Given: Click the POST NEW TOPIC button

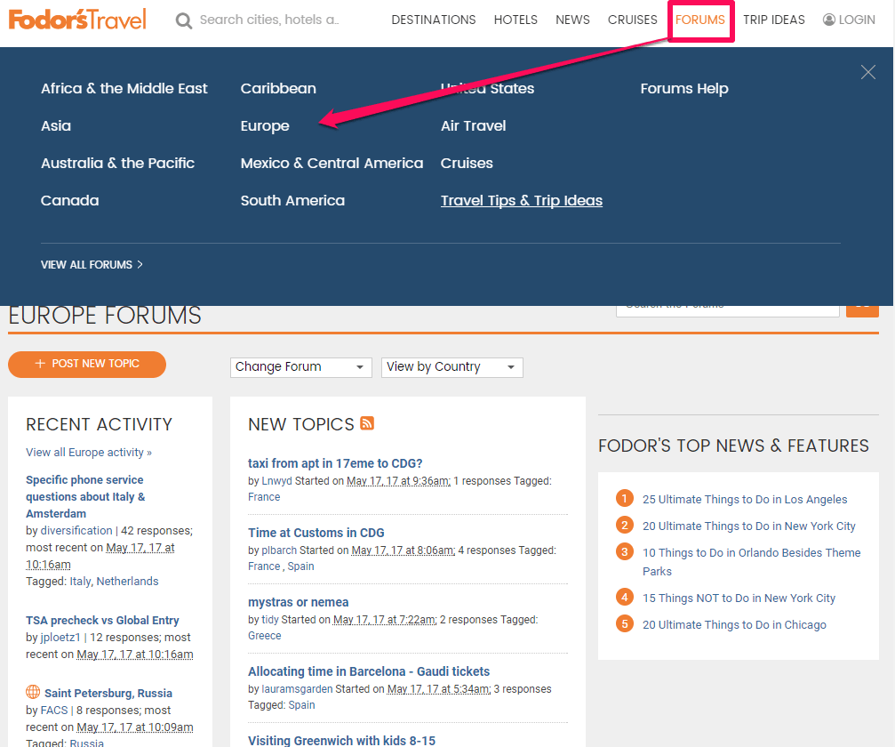Looking at the screenshot, I should pyautogui.click(x=86, y=365).
